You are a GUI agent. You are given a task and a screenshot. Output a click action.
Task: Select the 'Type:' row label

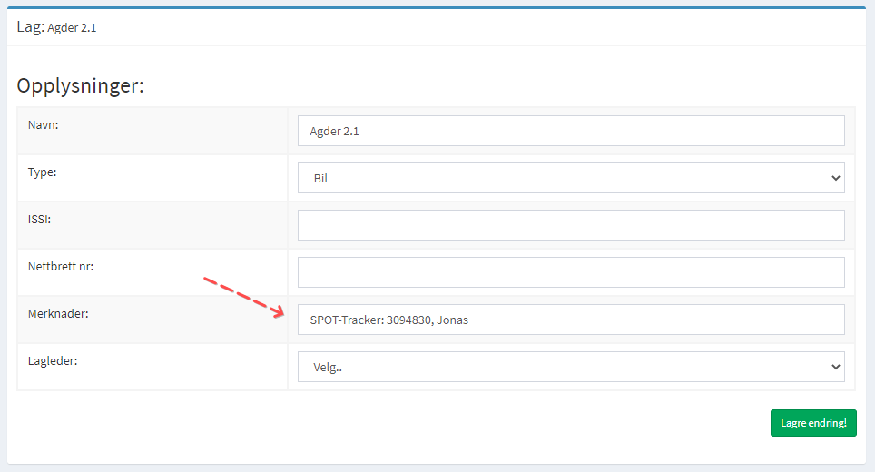[x=43, y=172]
